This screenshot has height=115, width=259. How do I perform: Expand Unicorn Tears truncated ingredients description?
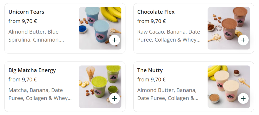coord(36,36)
